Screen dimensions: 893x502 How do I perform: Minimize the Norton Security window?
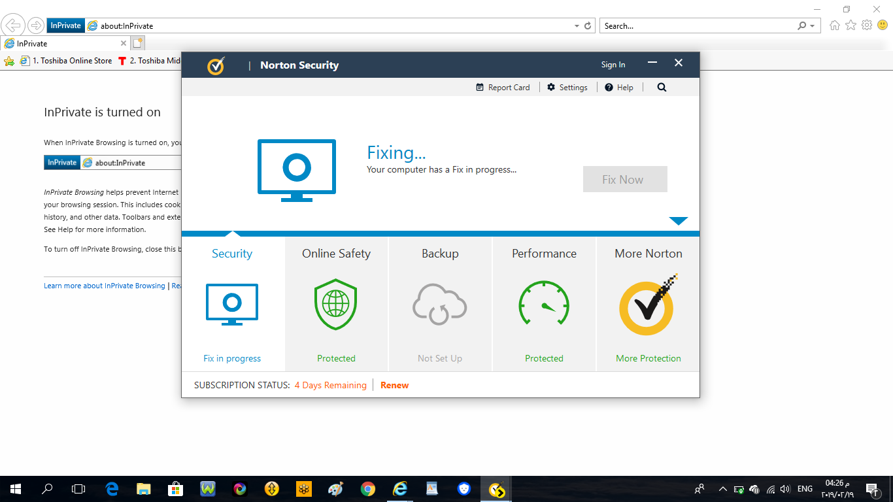tap(652, 63)
